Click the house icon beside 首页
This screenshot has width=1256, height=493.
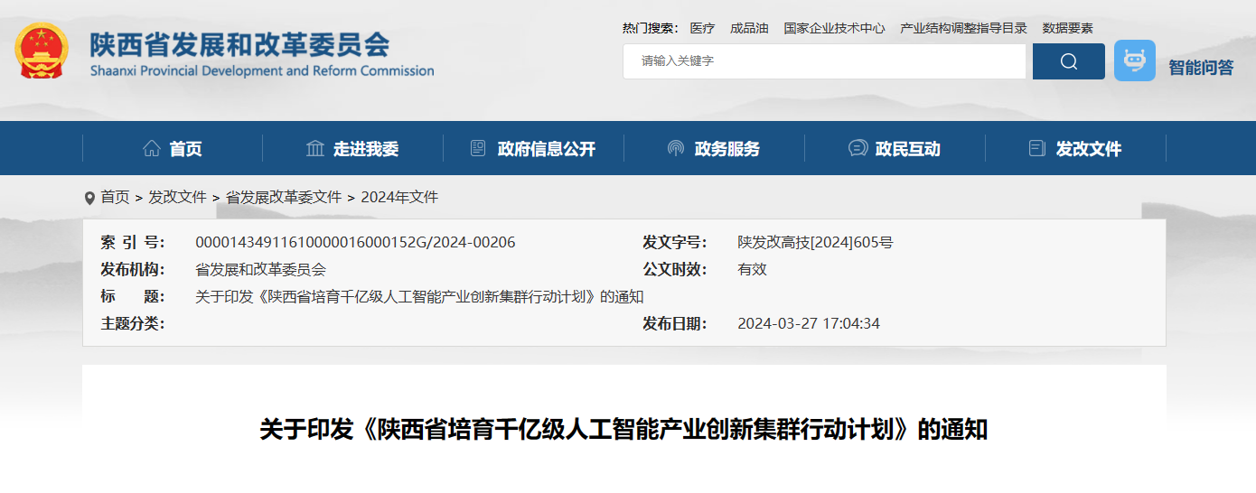pyautogui.click(x=152, y=149)
